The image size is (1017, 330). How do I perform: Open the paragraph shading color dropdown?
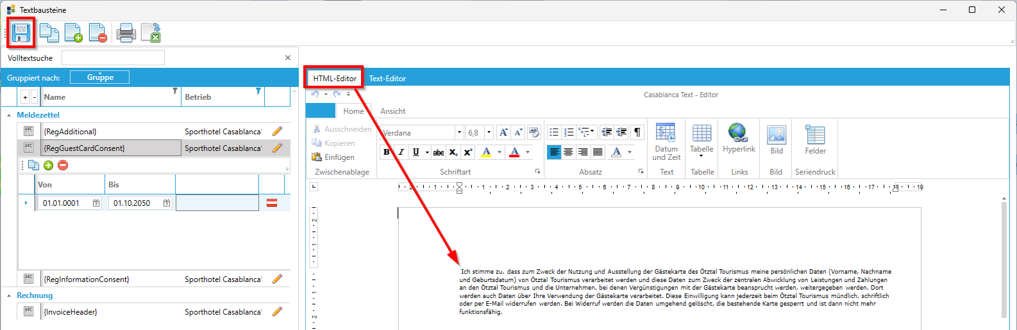coord(630,152)
